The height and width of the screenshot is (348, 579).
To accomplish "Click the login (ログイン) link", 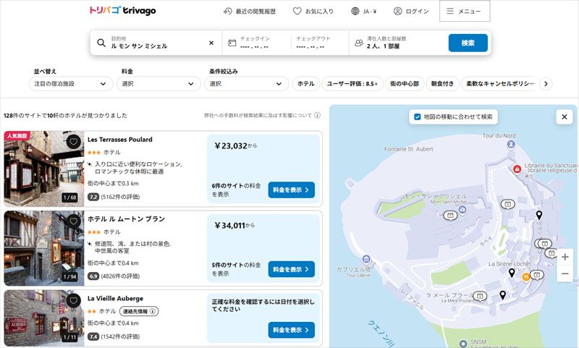I will click(411, 12).
